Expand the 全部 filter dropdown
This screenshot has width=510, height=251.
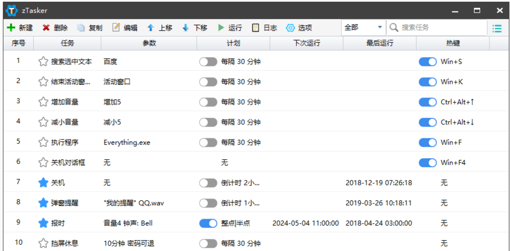coord(363,27)
